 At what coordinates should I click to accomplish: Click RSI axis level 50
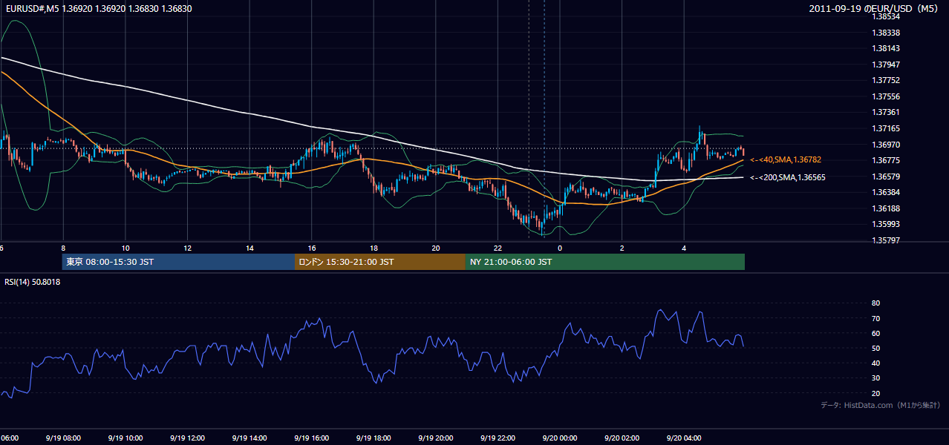875,348
